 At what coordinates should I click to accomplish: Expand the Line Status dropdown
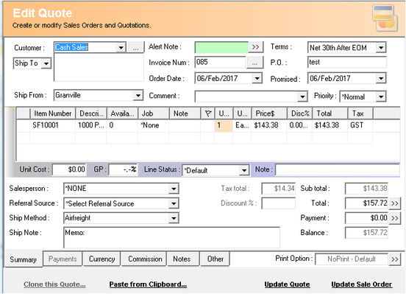[243, 170]
